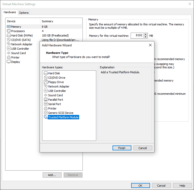Switch to the Options tab
The width and height of the screenshot is (194, 190).
point(24,13)
